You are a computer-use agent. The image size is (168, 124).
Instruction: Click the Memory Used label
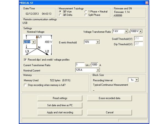click(31, 80)
